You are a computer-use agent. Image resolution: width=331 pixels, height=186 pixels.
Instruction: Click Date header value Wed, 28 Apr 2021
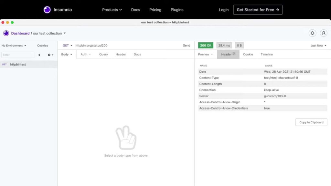pos(287,72)
